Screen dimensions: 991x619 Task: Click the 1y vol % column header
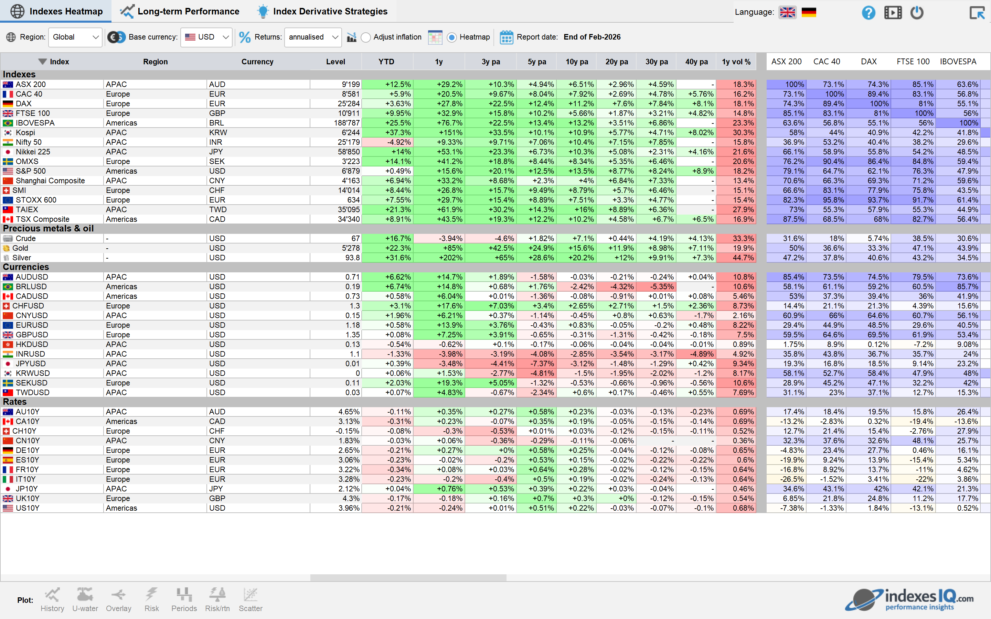pyautogui.click(x=736, y=62)
